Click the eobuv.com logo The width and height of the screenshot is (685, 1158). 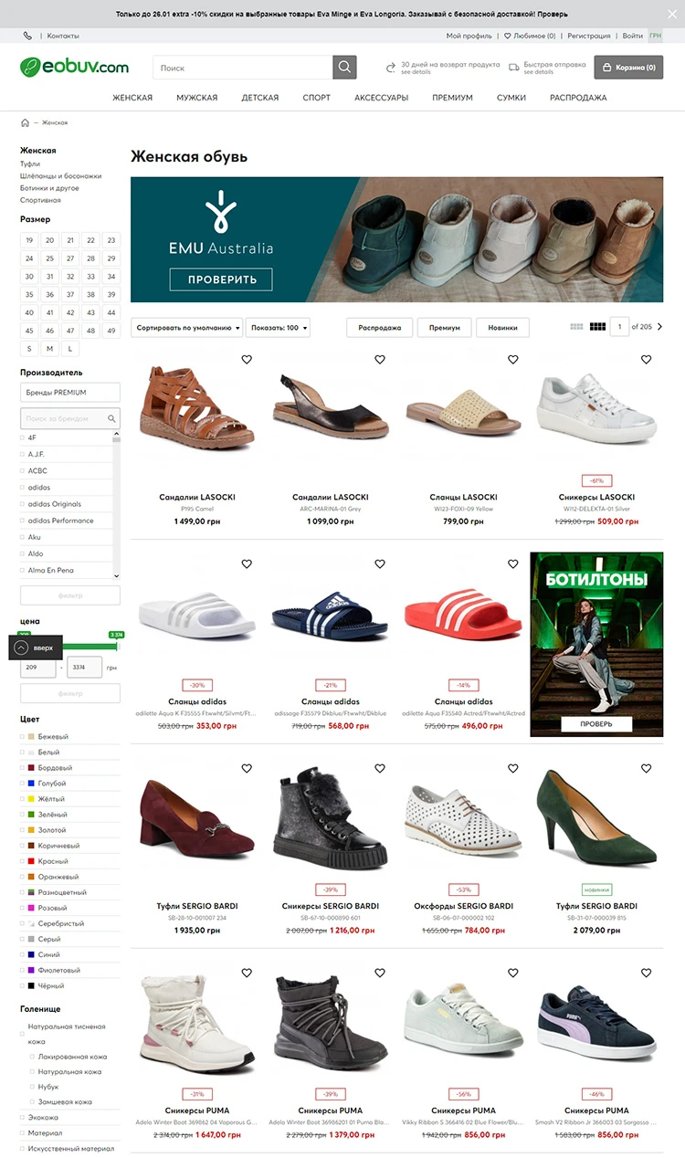pos(75,67)
